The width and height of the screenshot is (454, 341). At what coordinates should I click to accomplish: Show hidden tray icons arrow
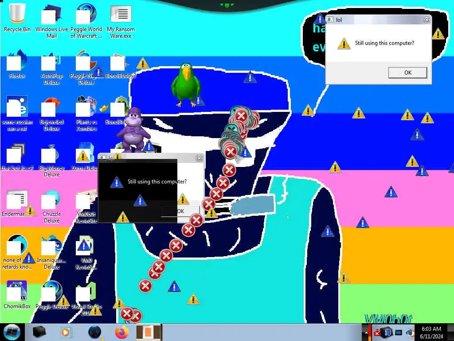click(366, 333)
